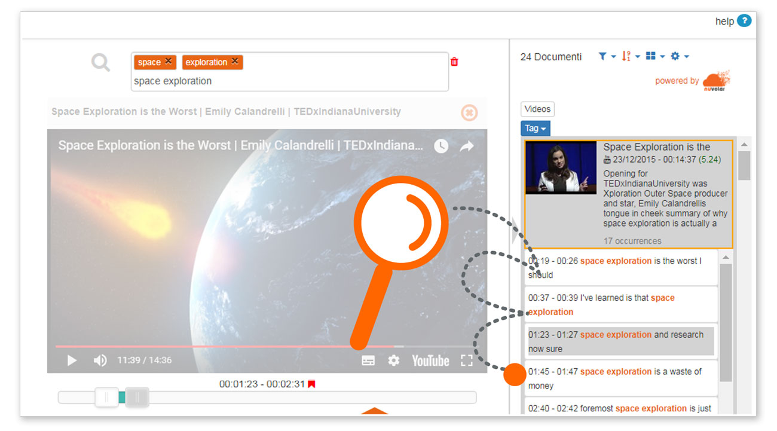
Task: Close the video with the orange X icon
Action: click(469, 112)
